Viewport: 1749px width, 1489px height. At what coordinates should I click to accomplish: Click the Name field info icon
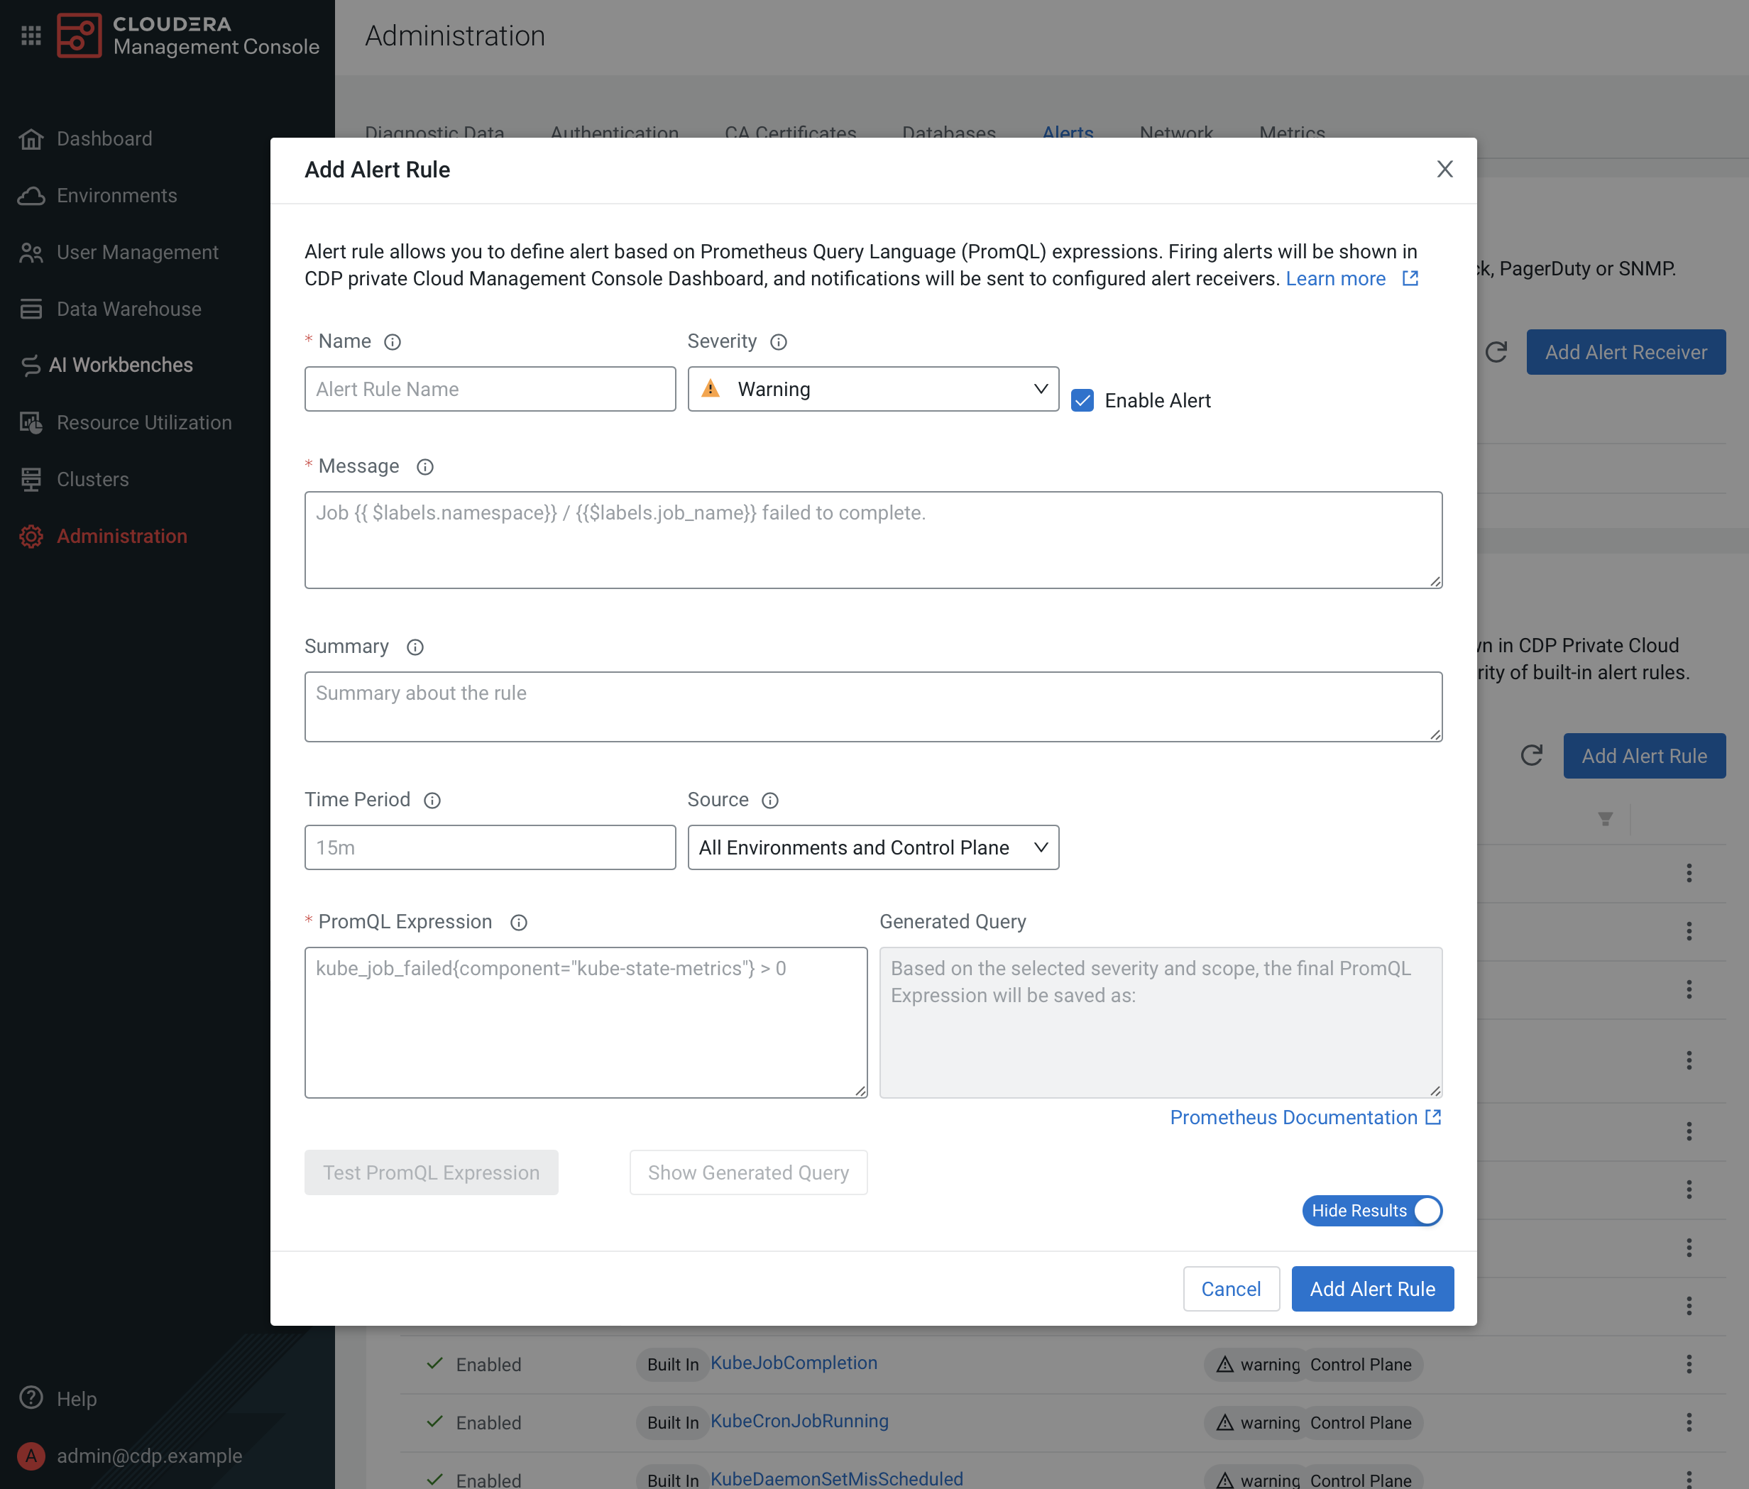pyautogui.click(x=393, y=342)
